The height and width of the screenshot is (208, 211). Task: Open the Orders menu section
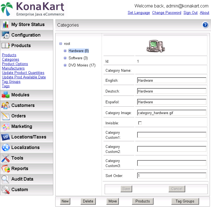[x=27, y=116]
